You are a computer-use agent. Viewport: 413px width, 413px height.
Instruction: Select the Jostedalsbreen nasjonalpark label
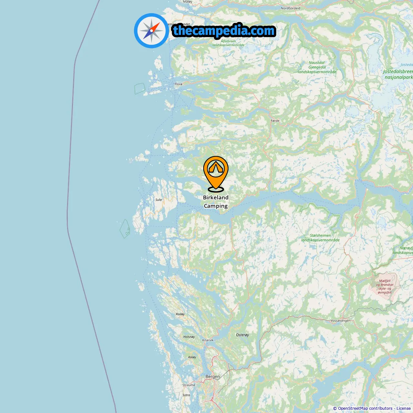coord(398,74)
